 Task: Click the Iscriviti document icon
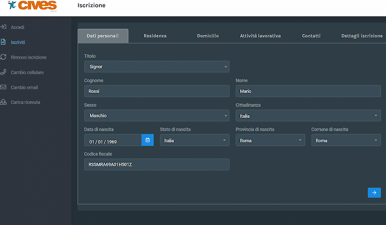coord(4,42)
